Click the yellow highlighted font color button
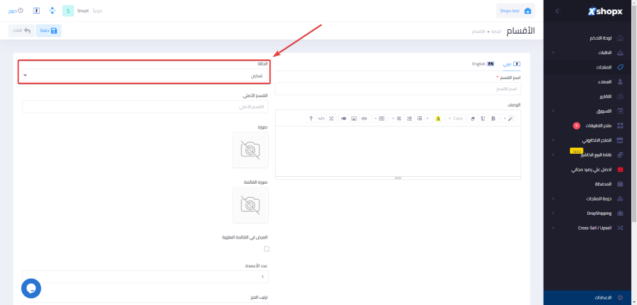The image size is (637, 305). (x=438, y=118)
